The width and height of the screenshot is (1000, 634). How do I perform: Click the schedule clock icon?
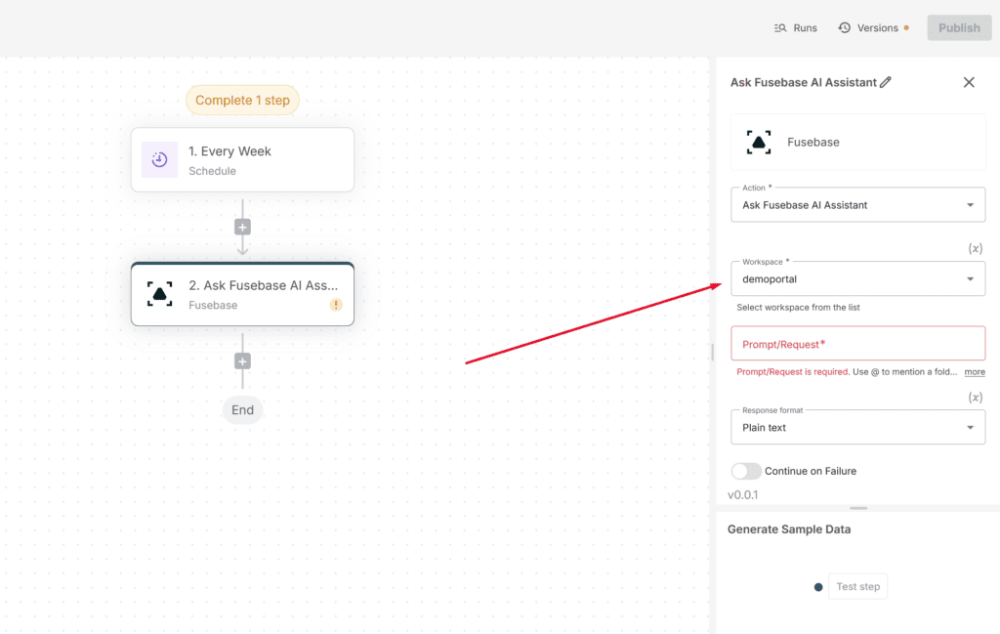(159, 159)
